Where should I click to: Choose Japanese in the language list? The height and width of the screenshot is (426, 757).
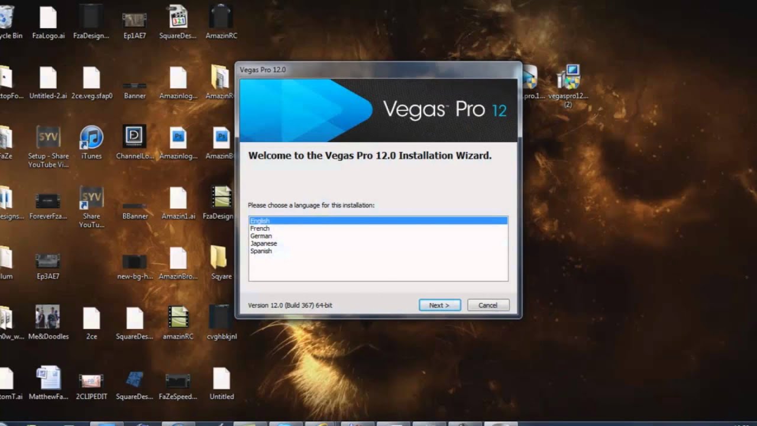point(378,243)
